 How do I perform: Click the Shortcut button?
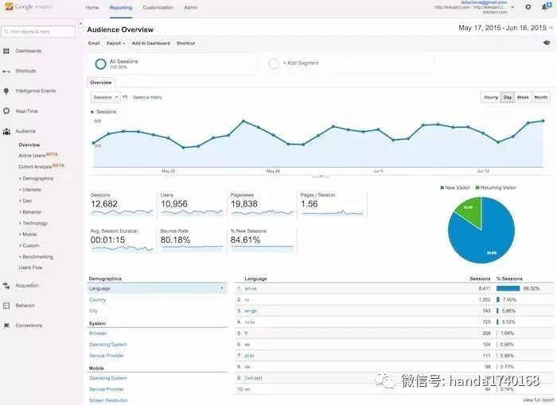(185, 43)
